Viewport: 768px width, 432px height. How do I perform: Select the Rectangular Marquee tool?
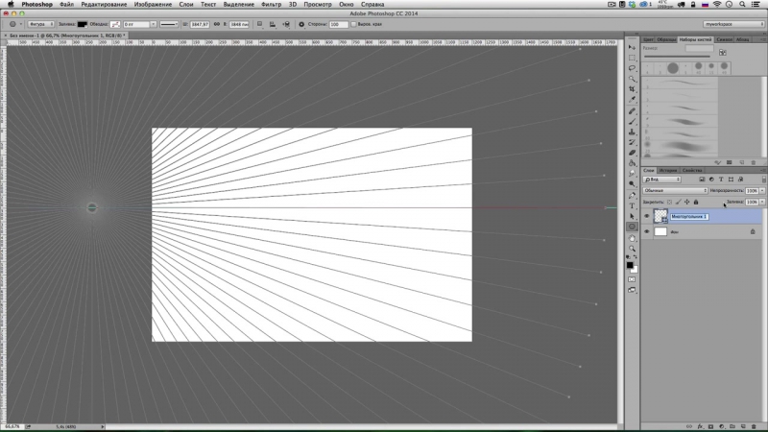[x=632, y=58]
